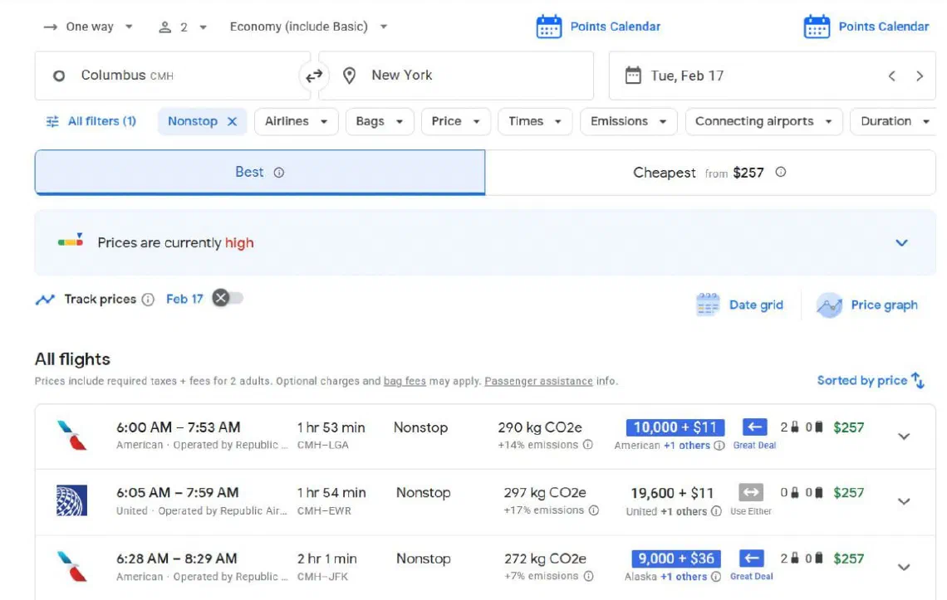947x600 pixels.
Task: Expand the 6:28 AM American flight details
Action: tap(904, 567)
